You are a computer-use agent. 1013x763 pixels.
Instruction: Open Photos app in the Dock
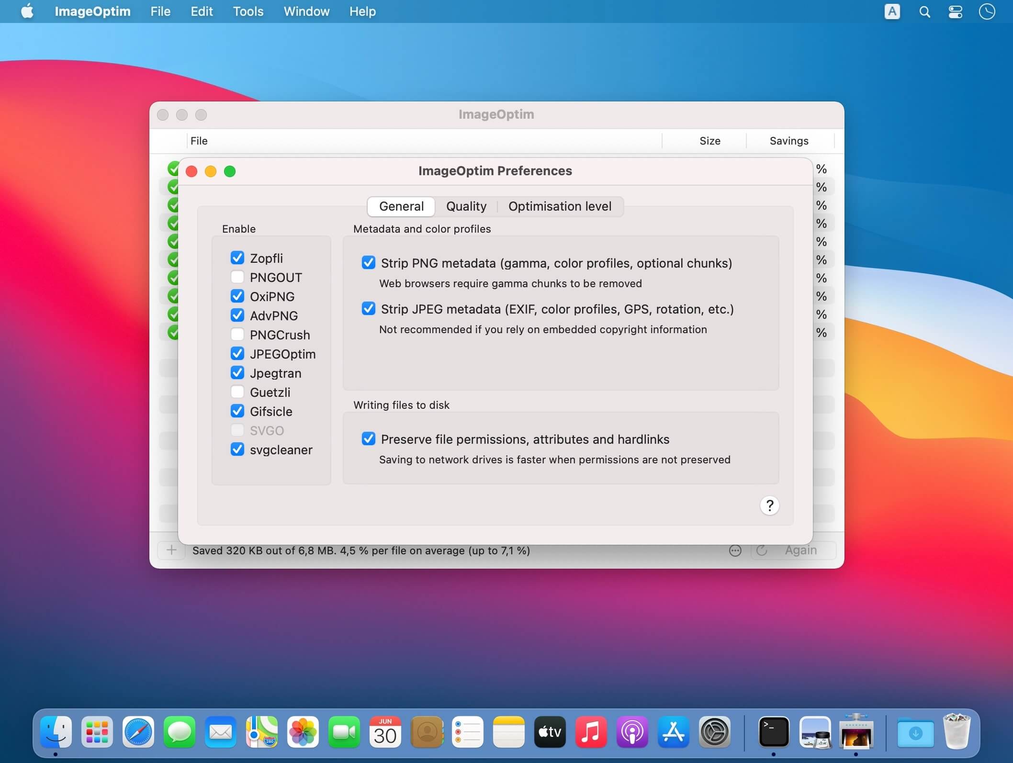303,731
